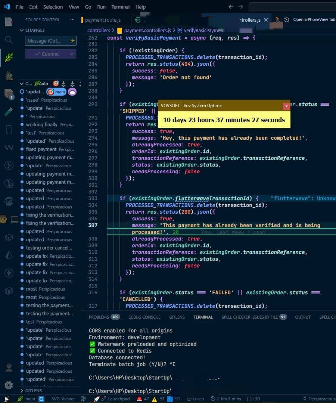
Task: Click the sparkle icon in the commit message box
Action: pyautogui.click(x=72, y=41)
